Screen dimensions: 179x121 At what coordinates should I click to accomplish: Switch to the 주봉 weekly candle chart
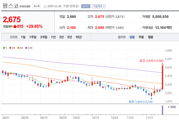pyautogui.click(x=141, y=37)
